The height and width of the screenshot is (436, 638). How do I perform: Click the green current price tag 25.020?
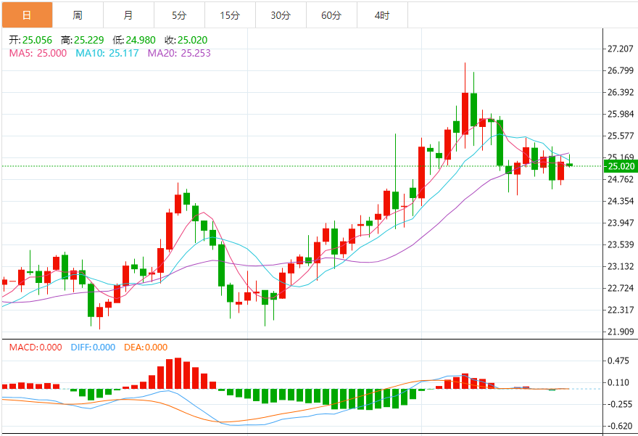[620, 166]
